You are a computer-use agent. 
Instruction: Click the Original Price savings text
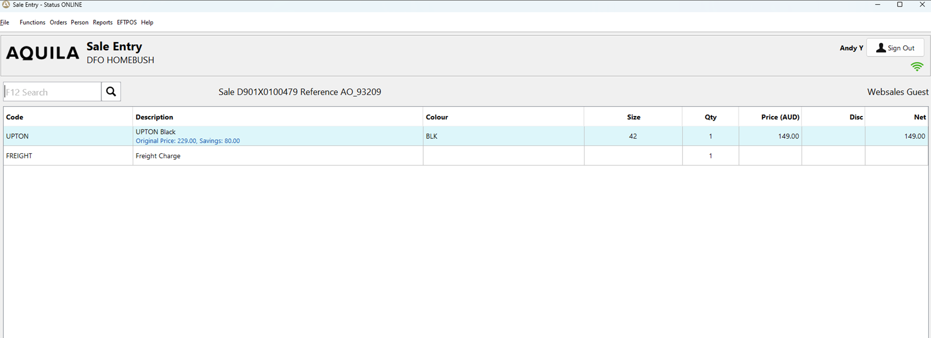[188, 141]
